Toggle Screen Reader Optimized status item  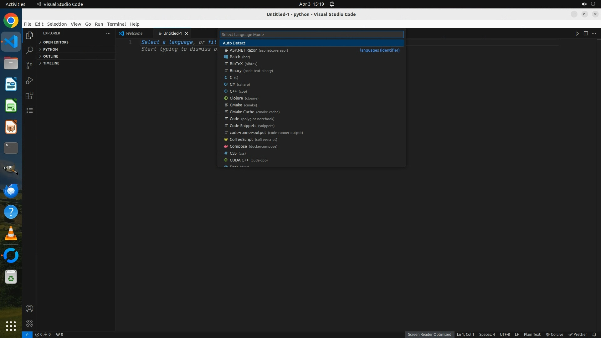(429, 334)
